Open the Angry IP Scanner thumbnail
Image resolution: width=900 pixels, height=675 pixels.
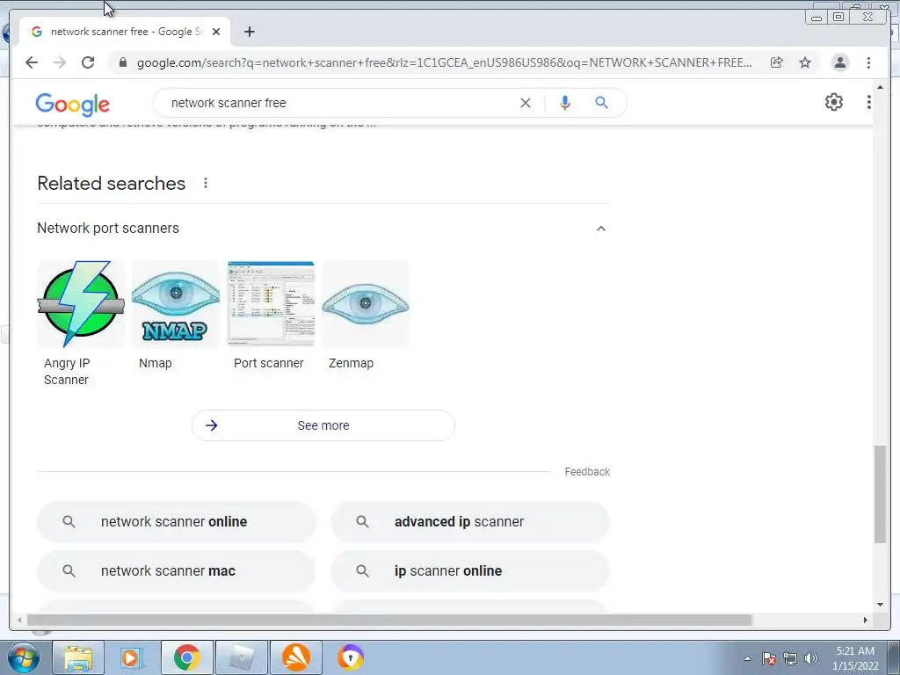tap(81, 304)
